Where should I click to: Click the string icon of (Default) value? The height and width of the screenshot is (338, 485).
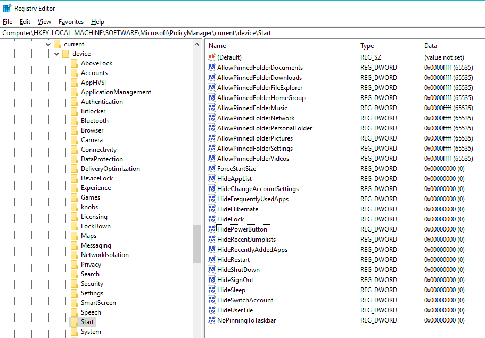click(212, 57)
